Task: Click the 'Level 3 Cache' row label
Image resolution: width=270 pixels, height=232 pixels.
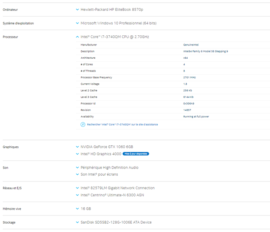Action: pyautogui.click(x=89, y=97)
